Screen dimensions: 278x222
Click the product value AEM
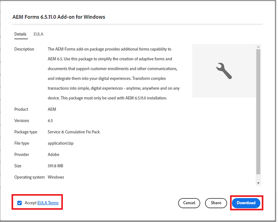point(52,109)
